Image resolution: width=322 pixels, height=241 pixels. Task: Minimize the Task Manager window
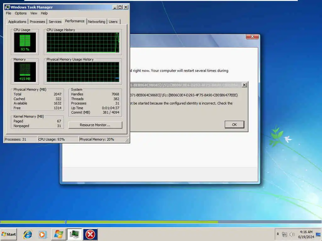pyautogui.click(x=115, y=7)
